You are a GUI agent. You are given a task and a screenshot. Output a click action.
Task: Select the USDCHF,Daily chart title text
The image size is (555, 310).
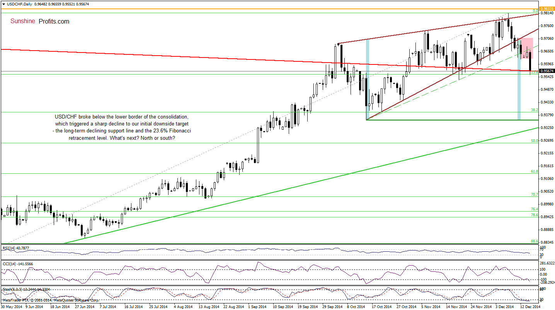[x=19, y=4]
